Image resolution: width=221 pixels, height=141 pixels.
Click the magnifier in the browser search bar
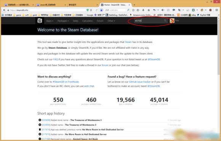128,10
